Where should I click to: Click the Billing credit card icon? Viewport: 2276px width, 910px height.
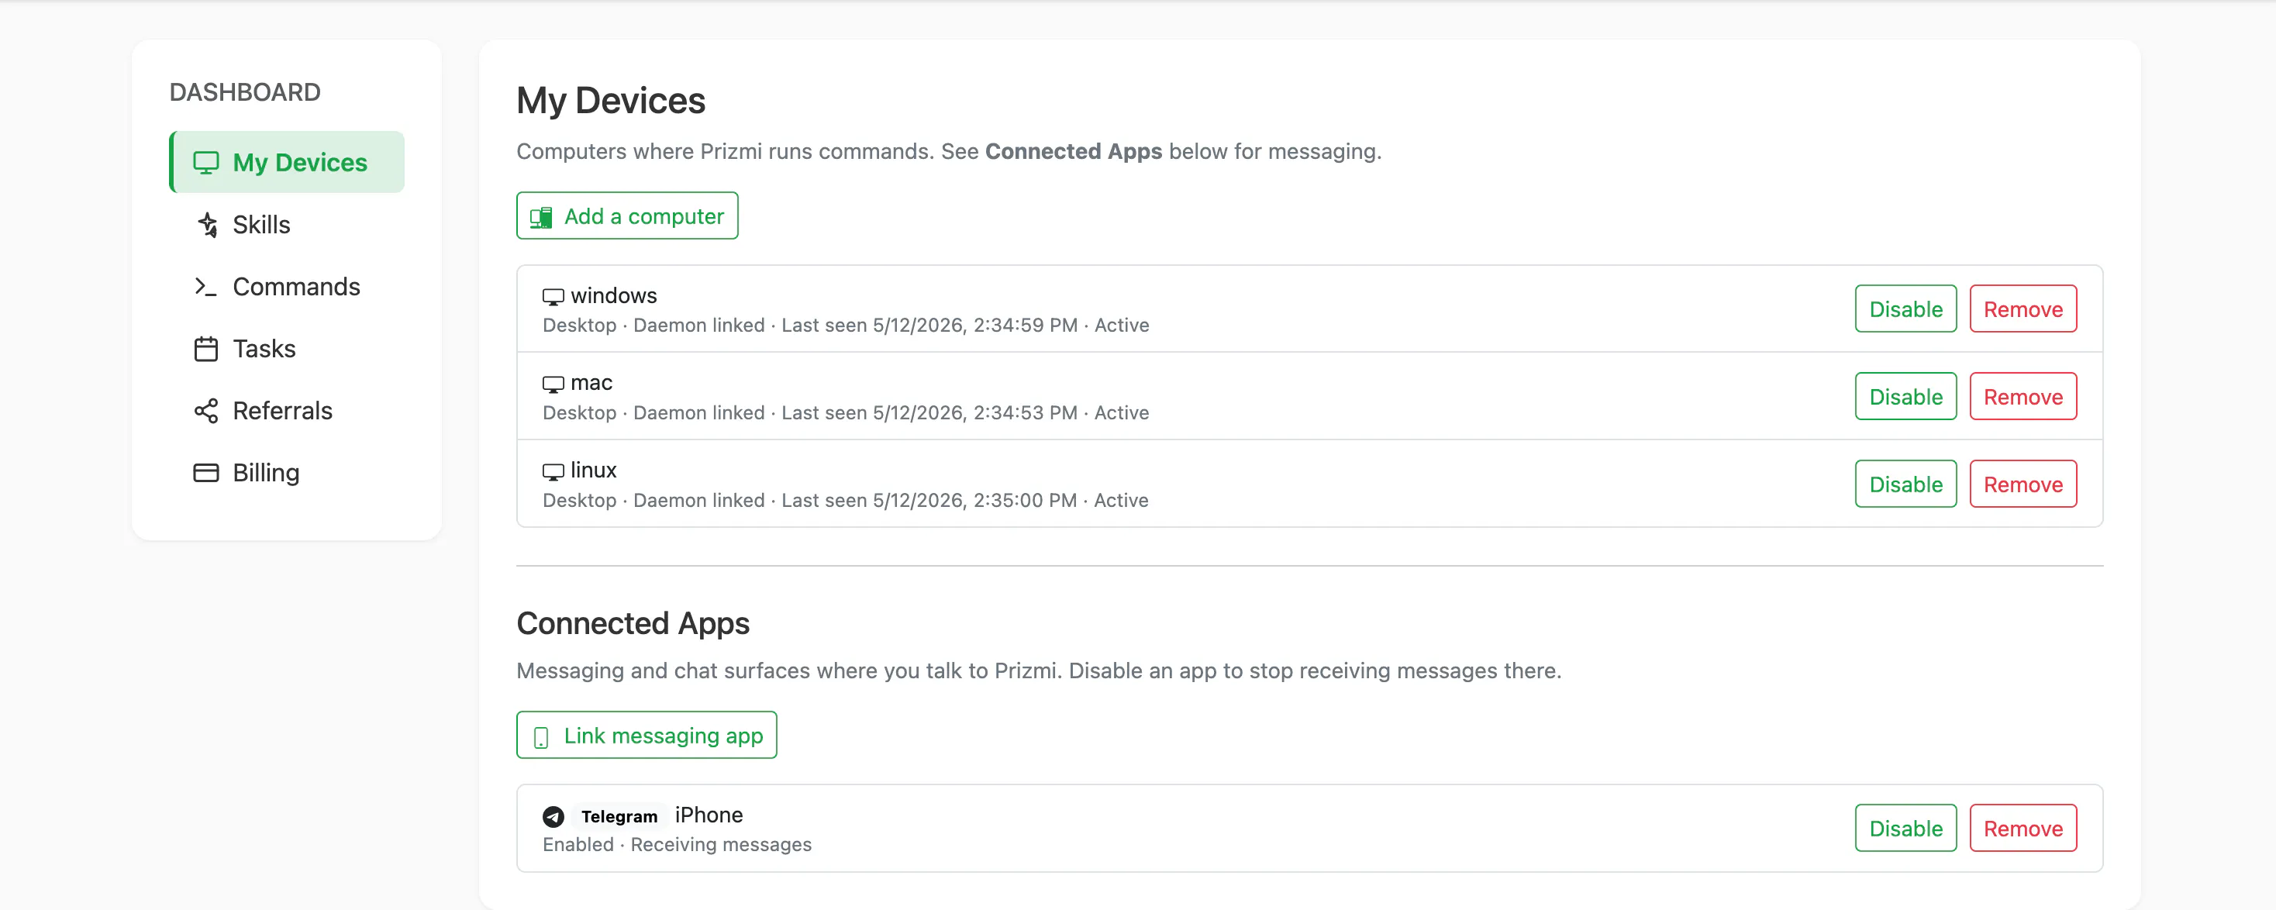tap(206, 473)
